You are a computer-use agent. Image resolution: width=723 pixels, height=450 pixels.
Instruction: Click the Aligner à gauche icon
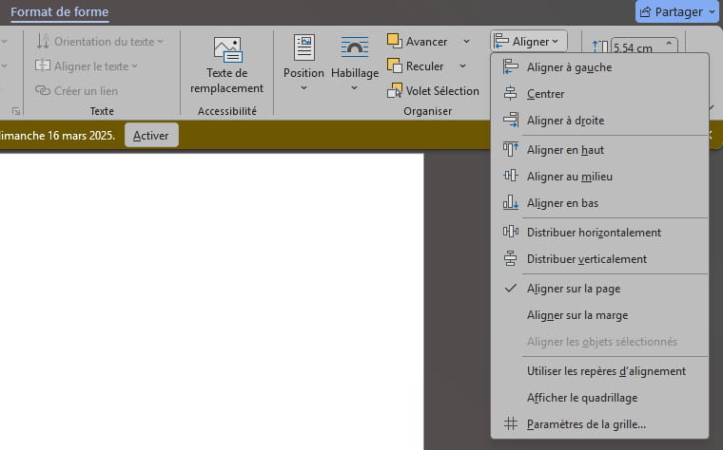tap(511, 67)
